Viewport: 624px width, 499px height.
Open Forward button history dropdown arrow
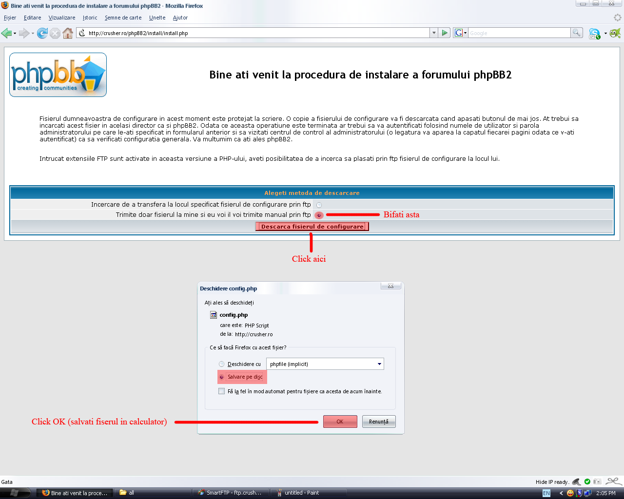coord(33,33)
